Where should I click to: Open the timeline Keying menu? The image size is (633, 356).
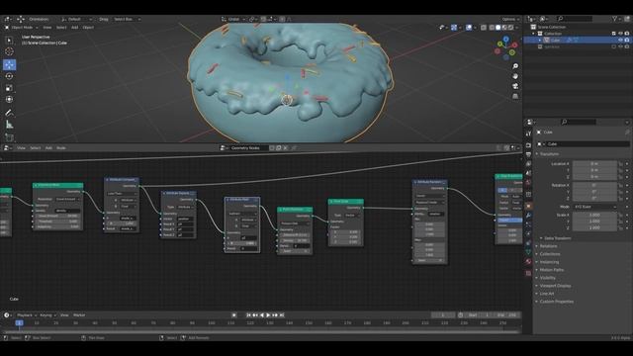point(47,315)
